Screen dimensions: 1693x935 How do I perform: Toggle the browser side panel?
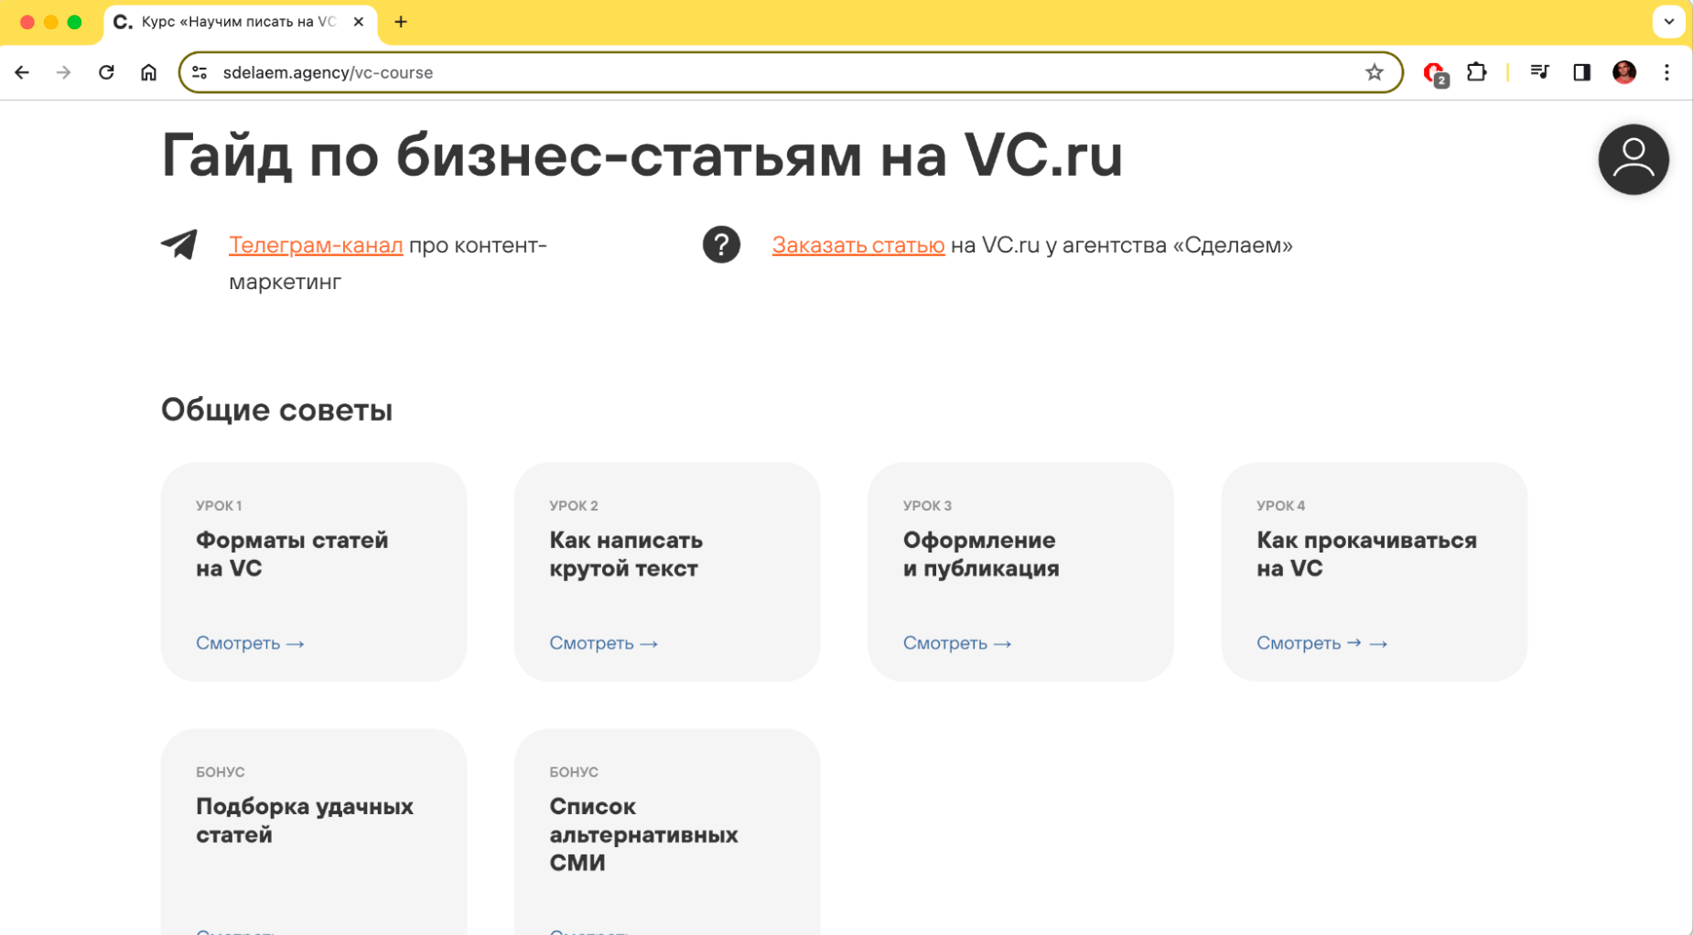coord(1581,72)
